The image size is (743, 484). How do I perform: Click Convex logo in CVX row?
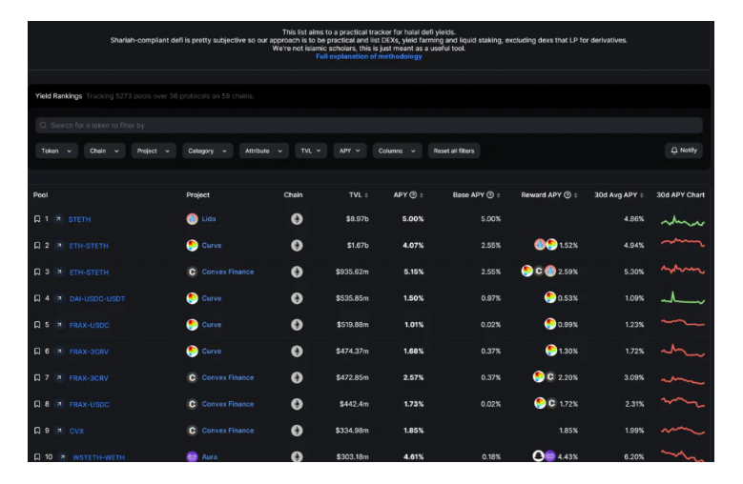192,431
